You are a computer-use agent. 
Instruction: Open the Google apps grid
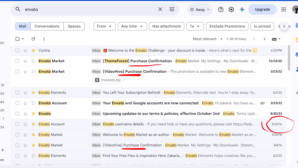tap(284, 9)
